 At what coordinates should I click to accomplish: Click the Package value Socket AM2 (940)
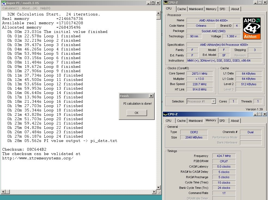click(x=214, y=31)
